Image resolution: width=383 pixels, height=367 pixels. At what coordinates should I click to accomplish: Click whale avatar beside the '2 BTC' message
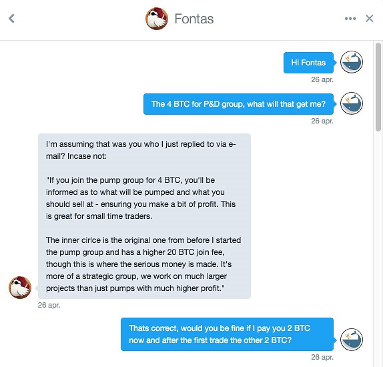click(x=352, y=340)
